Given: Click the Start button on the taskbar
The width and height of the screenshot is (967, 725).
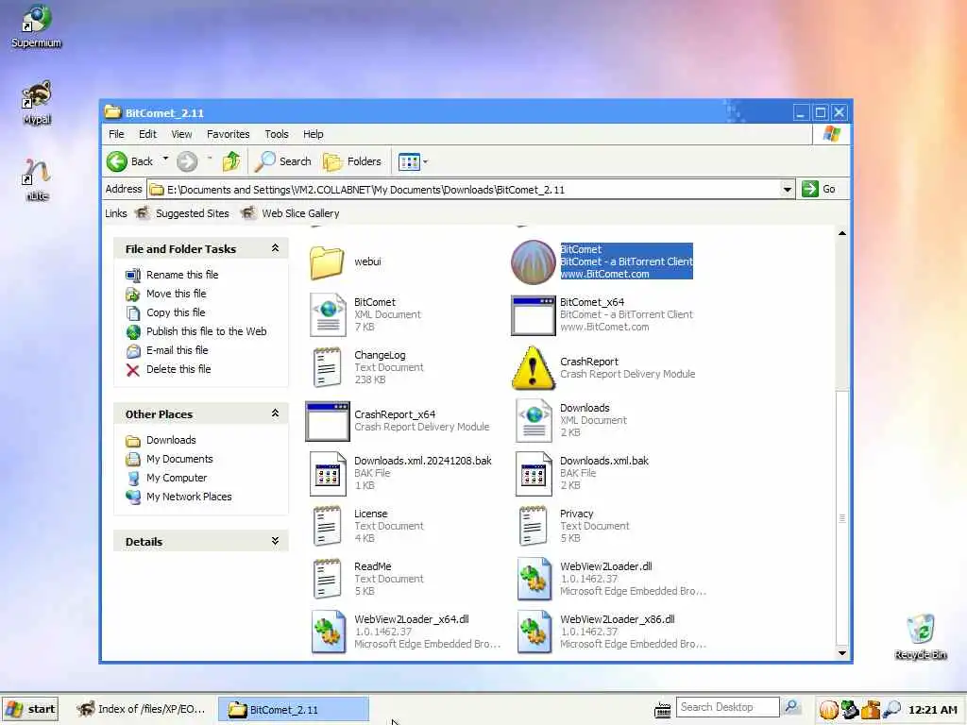Looking at the screenshot, I should pyautogui.click(x=30, y=709).
